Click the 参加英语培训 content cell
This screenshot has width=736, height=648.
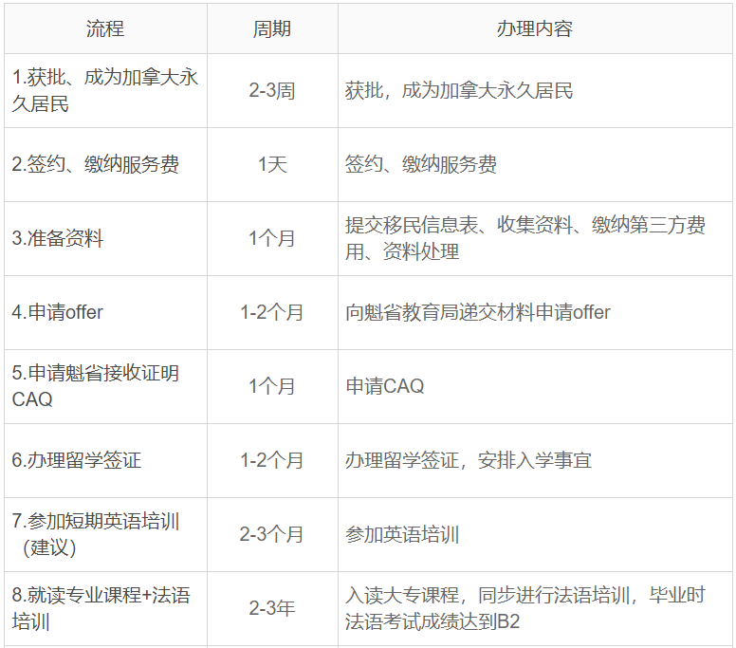point(402,534)
